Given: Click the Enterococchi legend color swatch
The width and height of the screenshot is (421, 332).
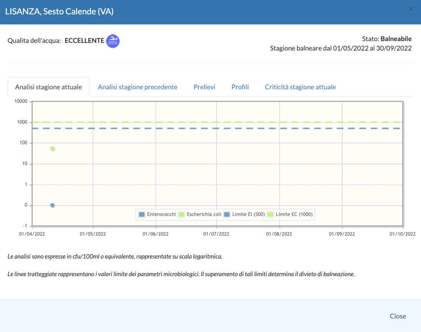Looking at the screenshot, I should (142, 214).
